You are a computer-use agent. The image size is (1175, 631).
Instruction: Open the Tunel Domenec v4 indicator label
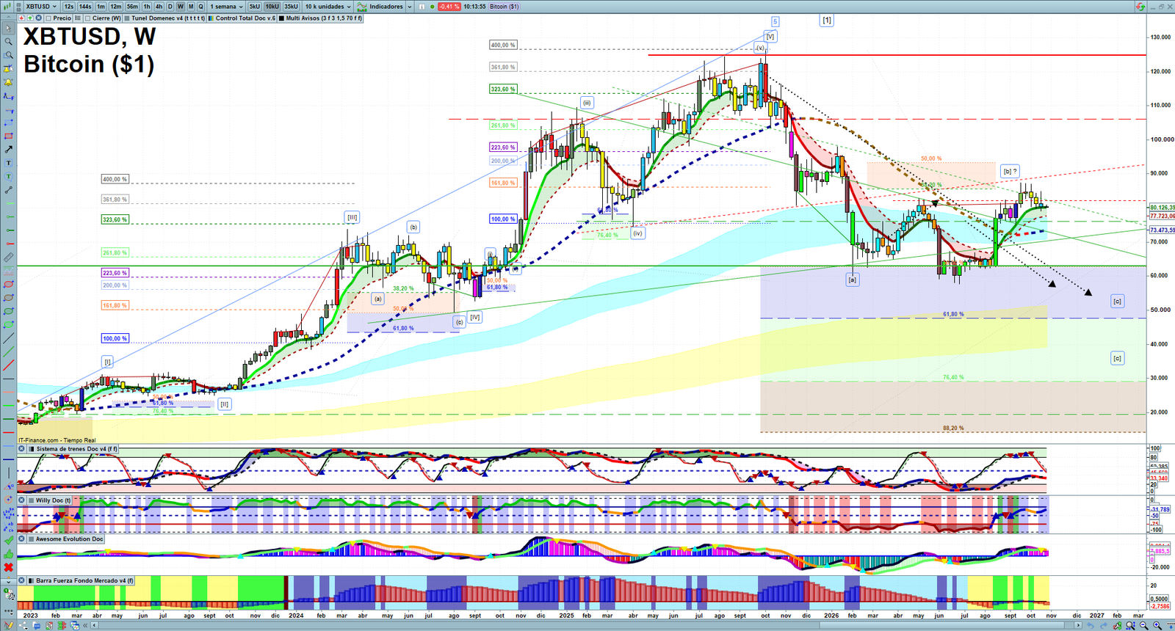168,18
